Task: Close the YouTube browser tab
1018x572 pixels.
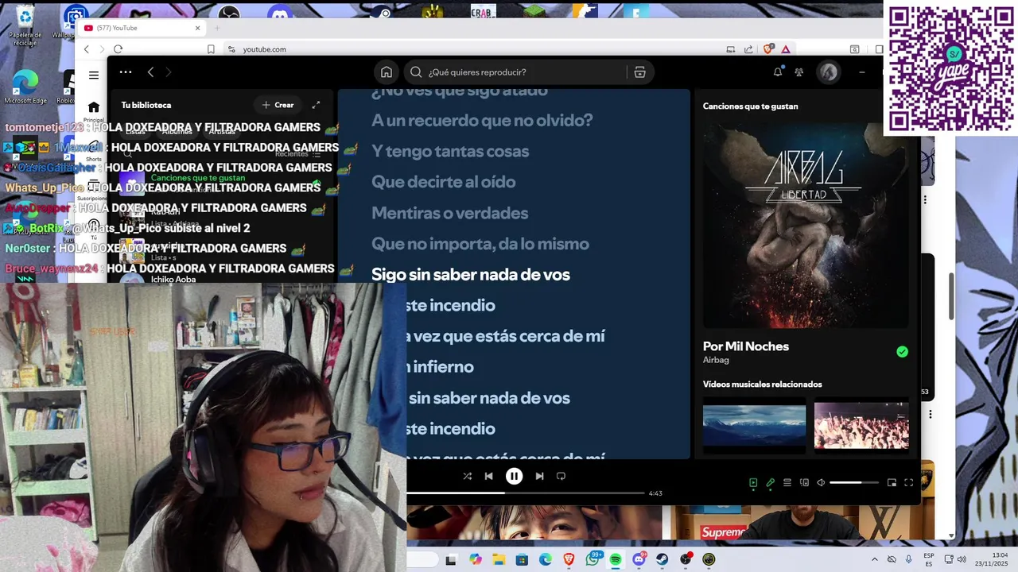Action: coord(197,28)
